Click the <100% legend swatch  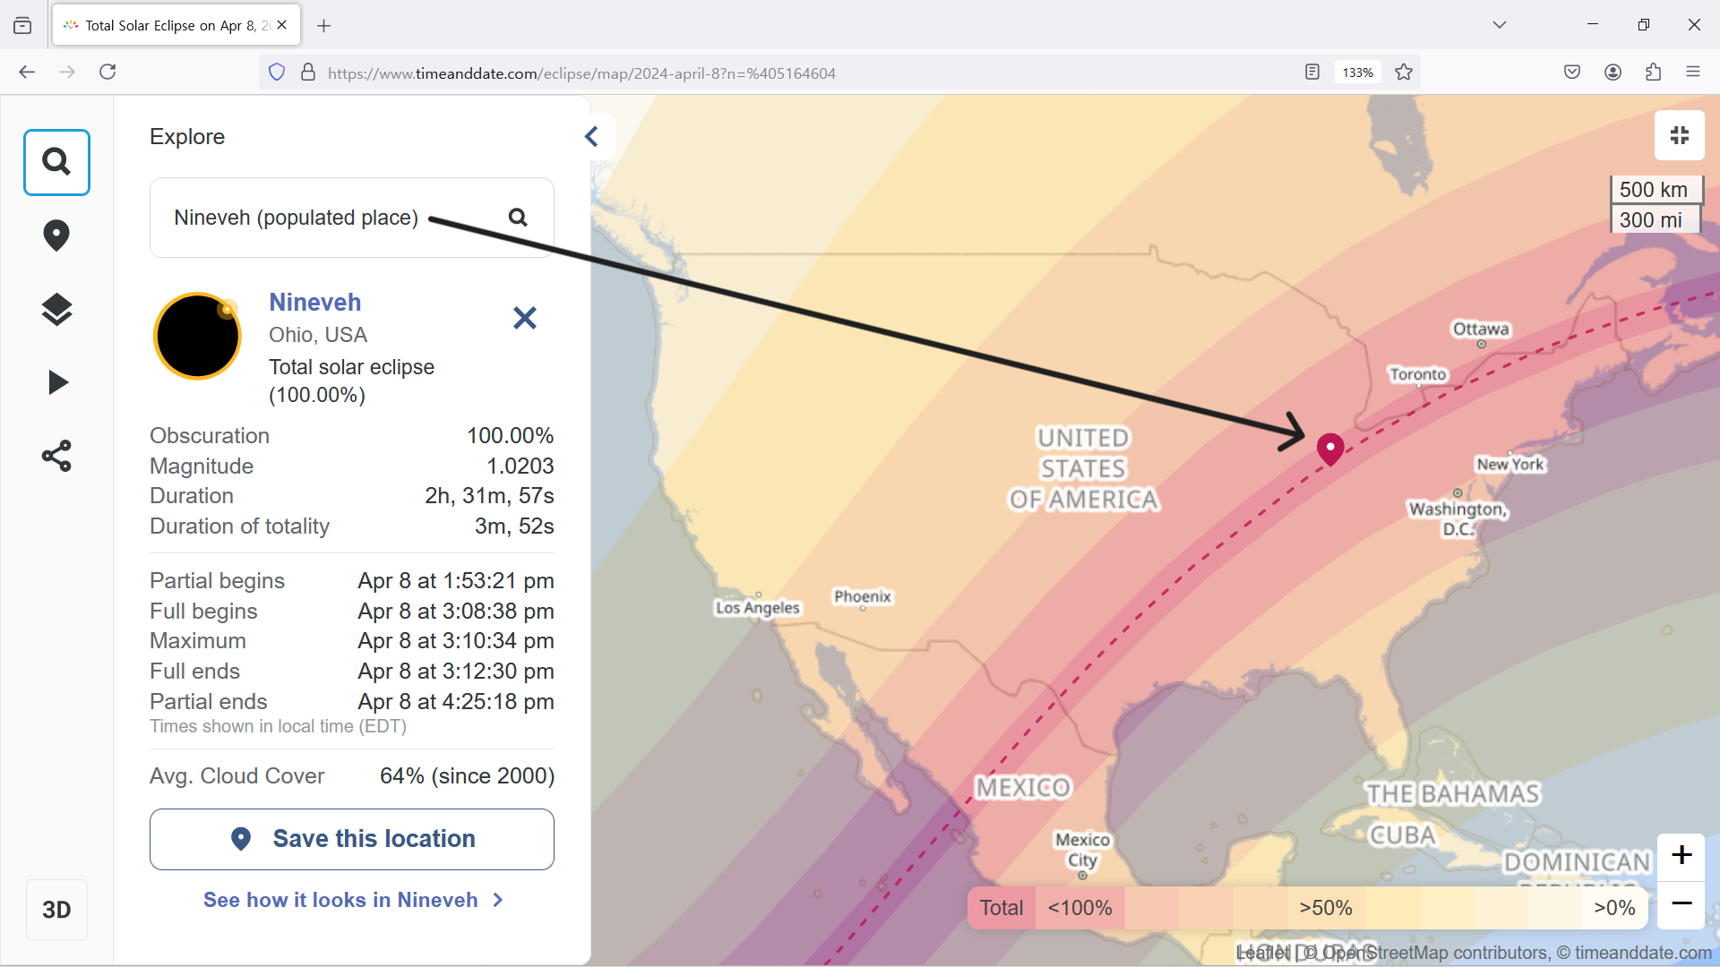click(x=1080, y=908)
